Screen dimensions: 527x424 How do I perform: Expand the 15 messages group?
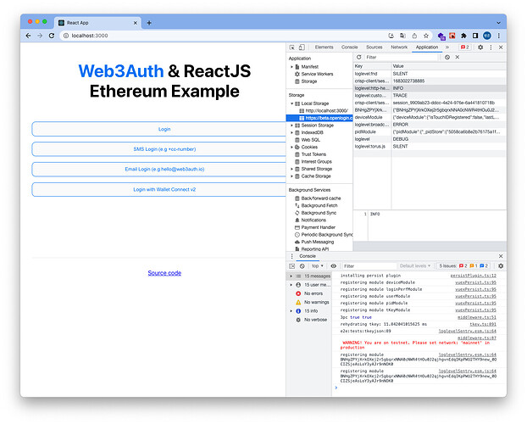tap(291, 276)
